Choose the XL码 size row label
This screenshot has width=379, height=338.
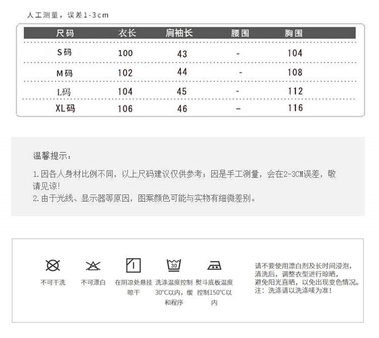point(64,108)
